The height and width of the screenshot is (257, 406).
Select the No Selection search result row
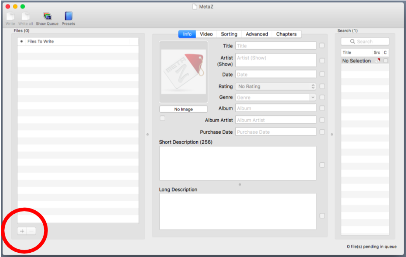tap(356, 61)
